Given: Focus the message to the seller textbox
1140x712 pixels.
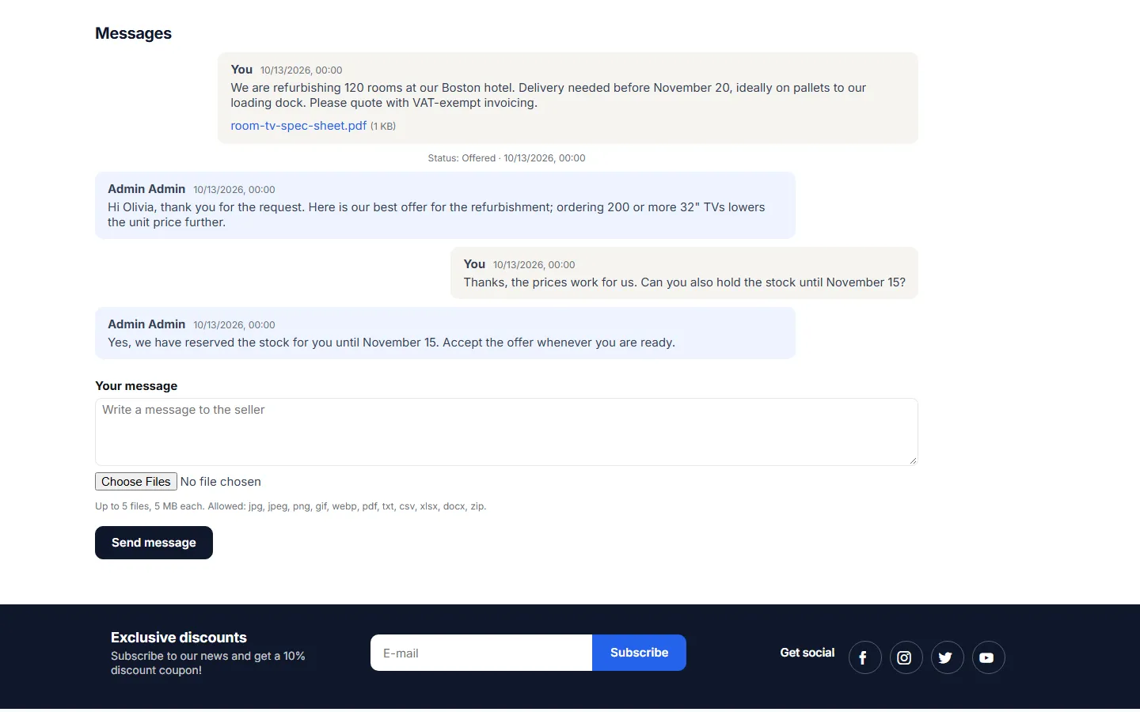Looking at the screenshot, I should pos(507,432).
